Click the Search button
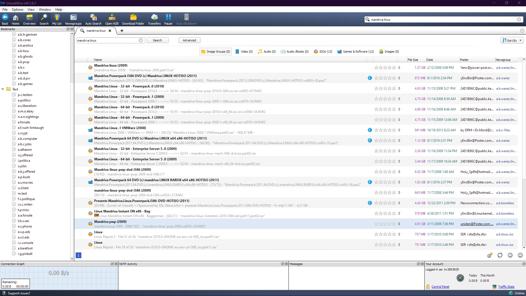The height and width of the screenshot is (296, 526). (x=157, y=40)
